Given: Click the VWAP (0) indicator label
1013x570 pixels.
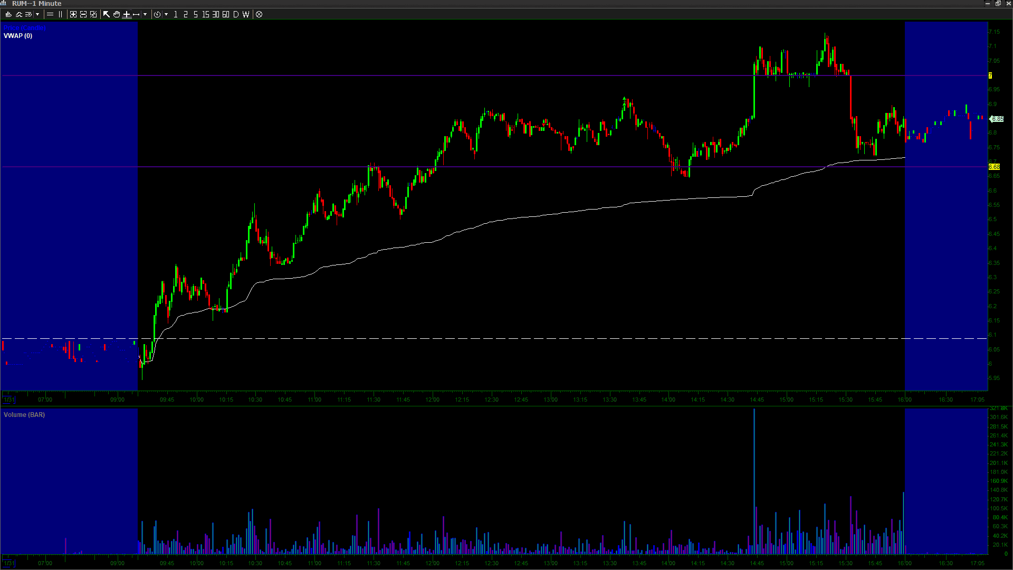Looking at the screenshot, I should coord(18,36).
